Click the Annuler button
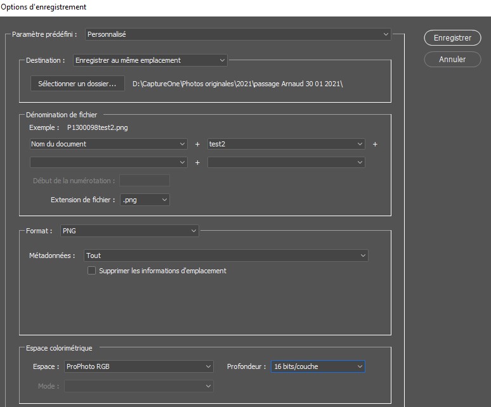This screenshot has height=407, width=491. click(x=452, y=60)
